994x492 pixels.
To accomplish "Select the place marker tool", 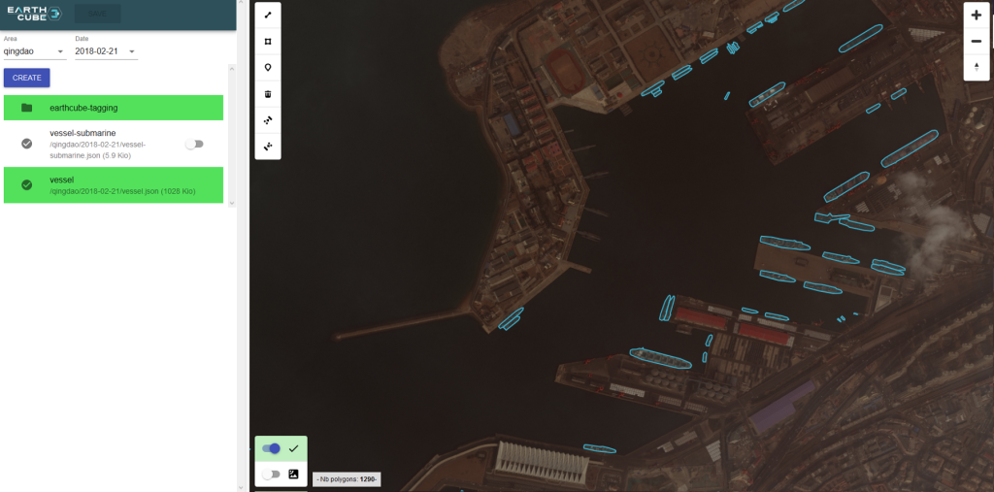I will pyautogui.click(x=268, y=68).
